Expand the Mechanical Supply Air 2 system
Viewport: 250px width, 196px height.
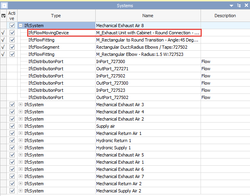click(x=20, y=191)
